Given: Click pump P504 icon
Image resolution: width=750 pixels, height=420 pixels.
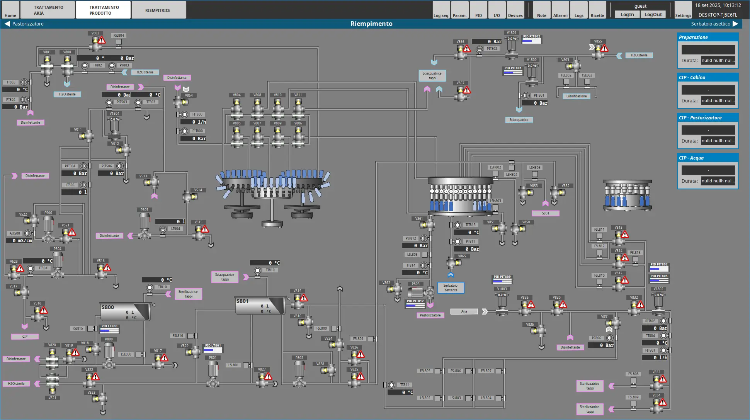Looking at the screenshot, I should point(58,265).
